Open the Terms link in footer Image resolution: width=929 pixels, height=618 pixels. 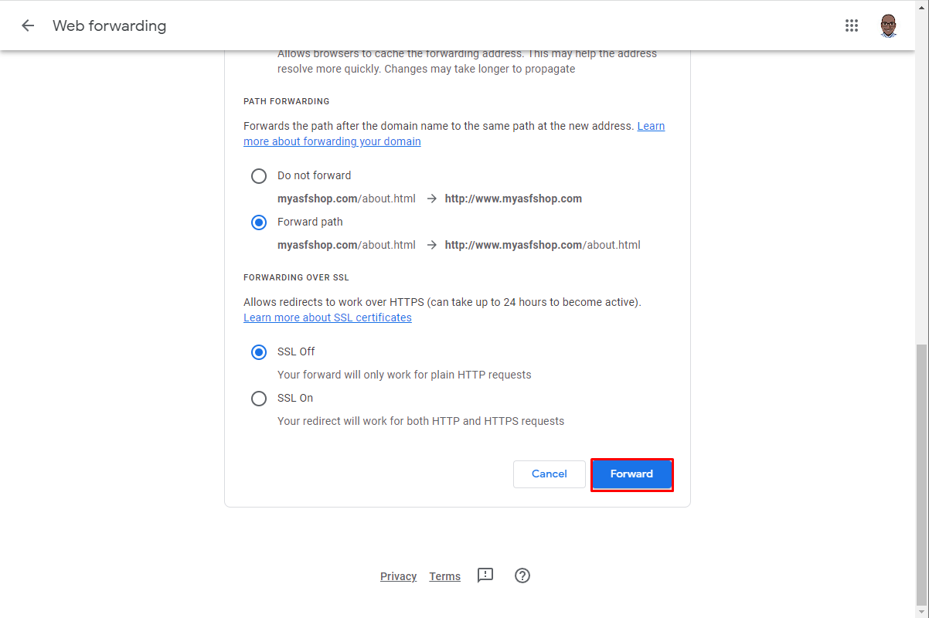click(445, 576)
